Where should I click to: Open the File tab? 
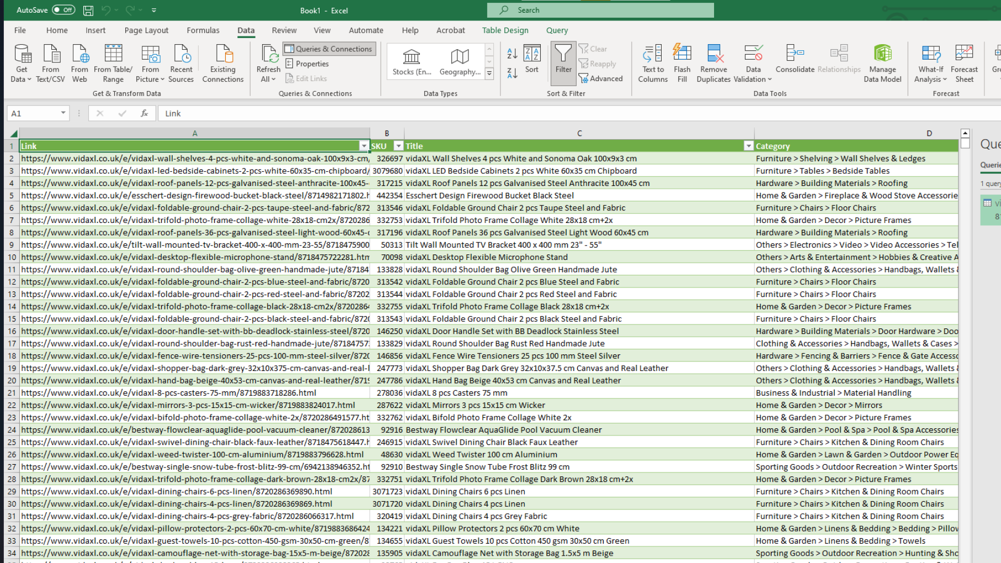[x=20, y=30]
